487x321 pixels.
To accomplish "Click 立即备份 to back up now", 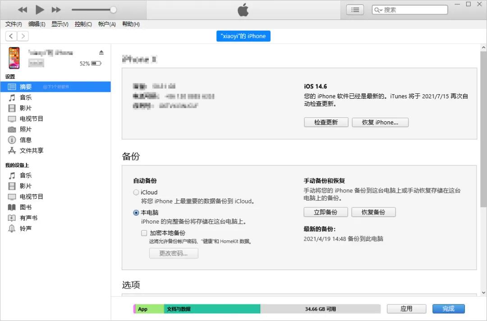I will (x=326, y=212).
